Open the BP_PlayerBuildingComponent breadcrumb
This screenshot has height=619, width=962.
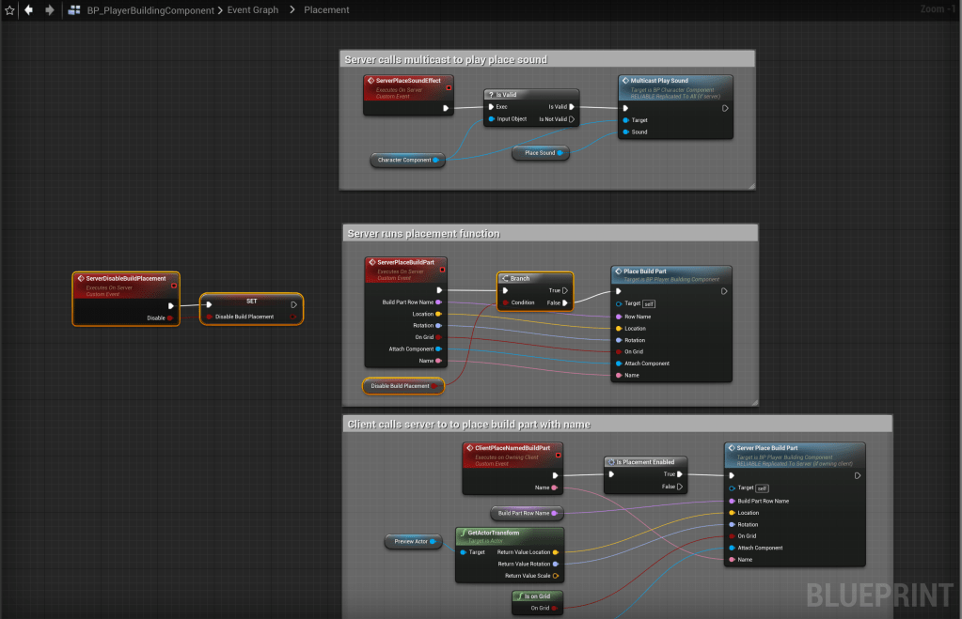click(150, 10)
